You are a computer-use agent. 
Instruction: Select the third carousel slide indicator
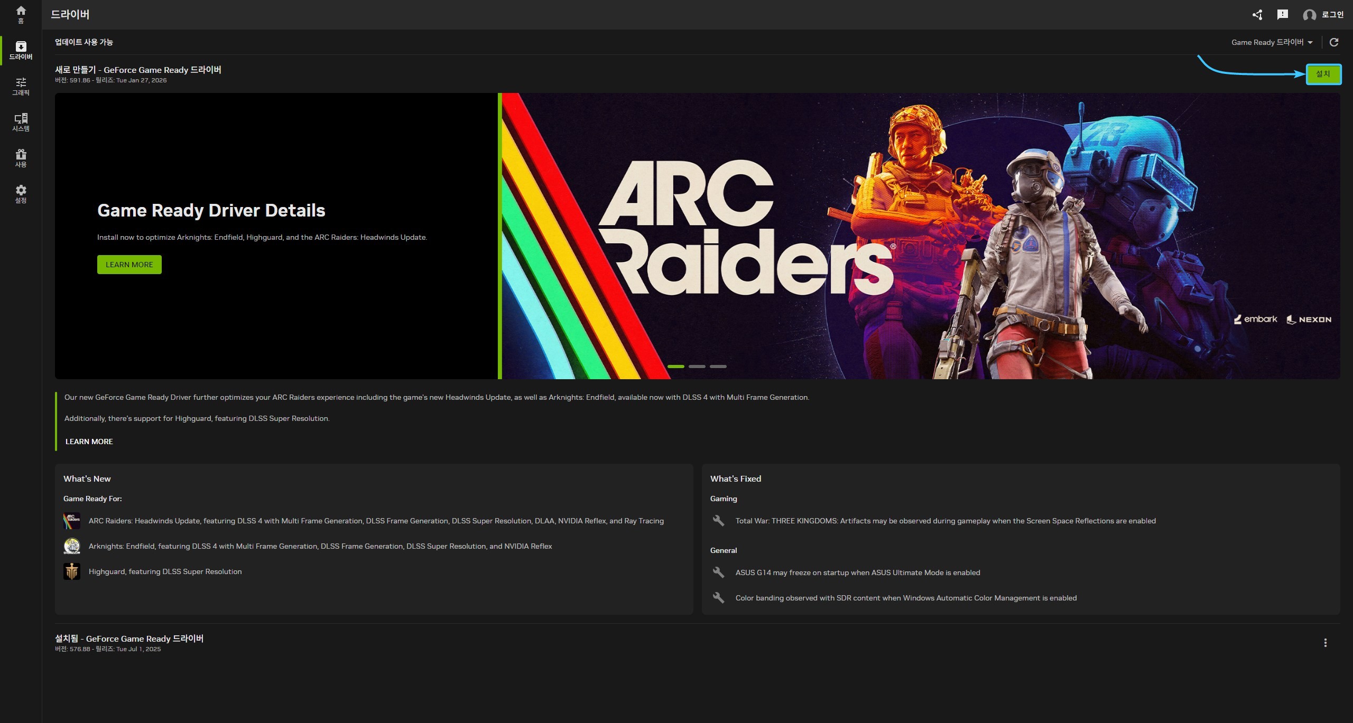coord(718,366)
